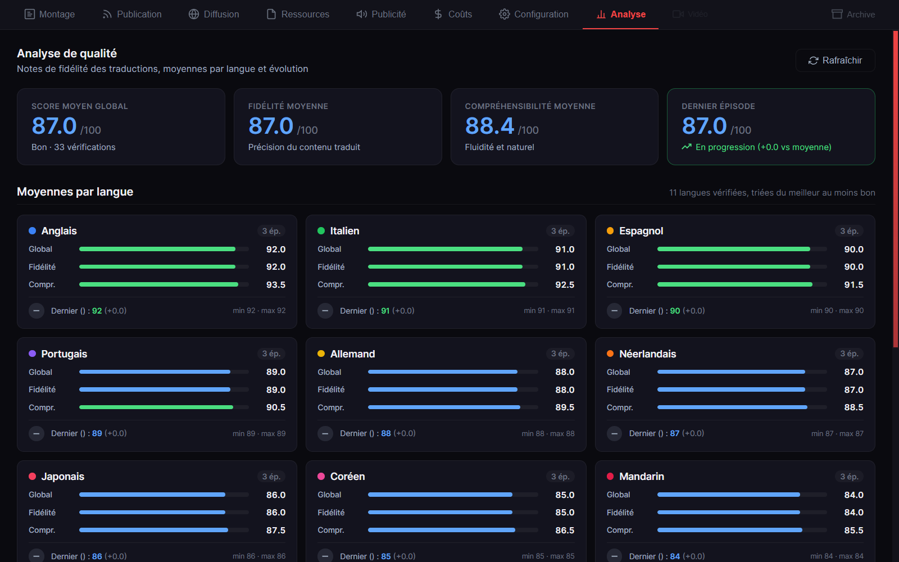Click the dollar icon next to Coûts
This screenshot has height=562, width=899.
[438, 14]
